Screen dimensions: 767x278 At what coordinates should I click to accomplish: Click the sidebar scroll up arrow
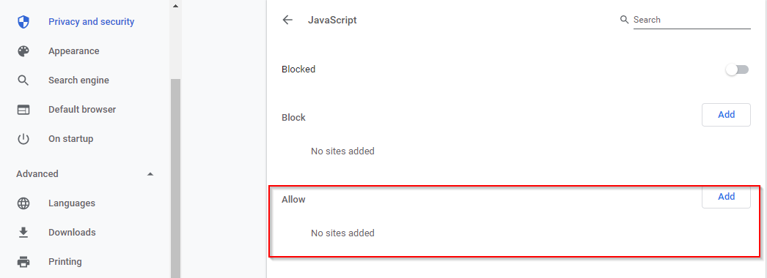(175, 6)
